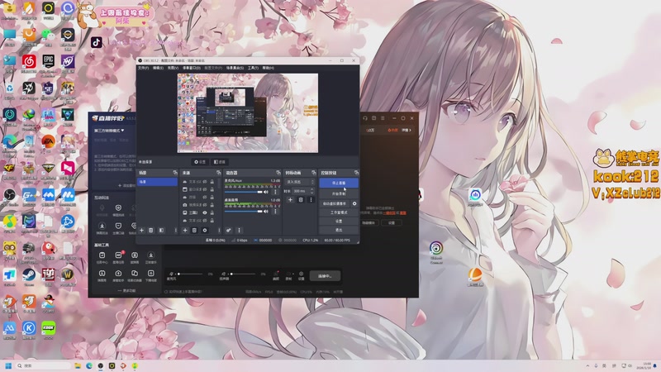
Task: Open hamburger menu in 直播伴侣 title bar
Action: click(x=383, y=118)
